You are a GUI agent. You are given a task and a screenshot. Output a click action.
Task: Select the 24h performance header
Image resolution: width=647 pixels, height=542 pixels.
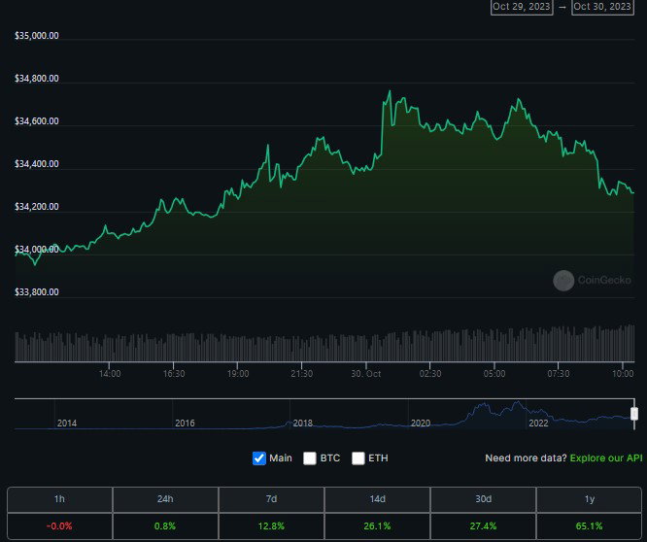point(165,499)
